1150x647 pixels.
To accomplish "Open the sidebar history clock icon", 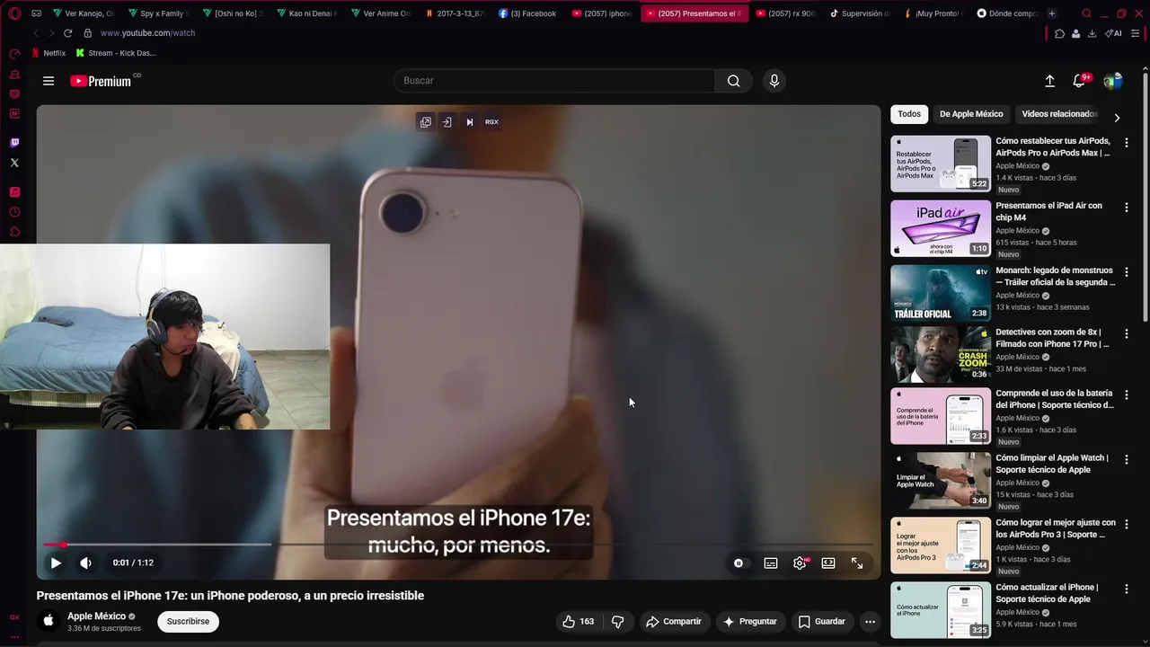I will pyautogui.click(x=14, y=212).
